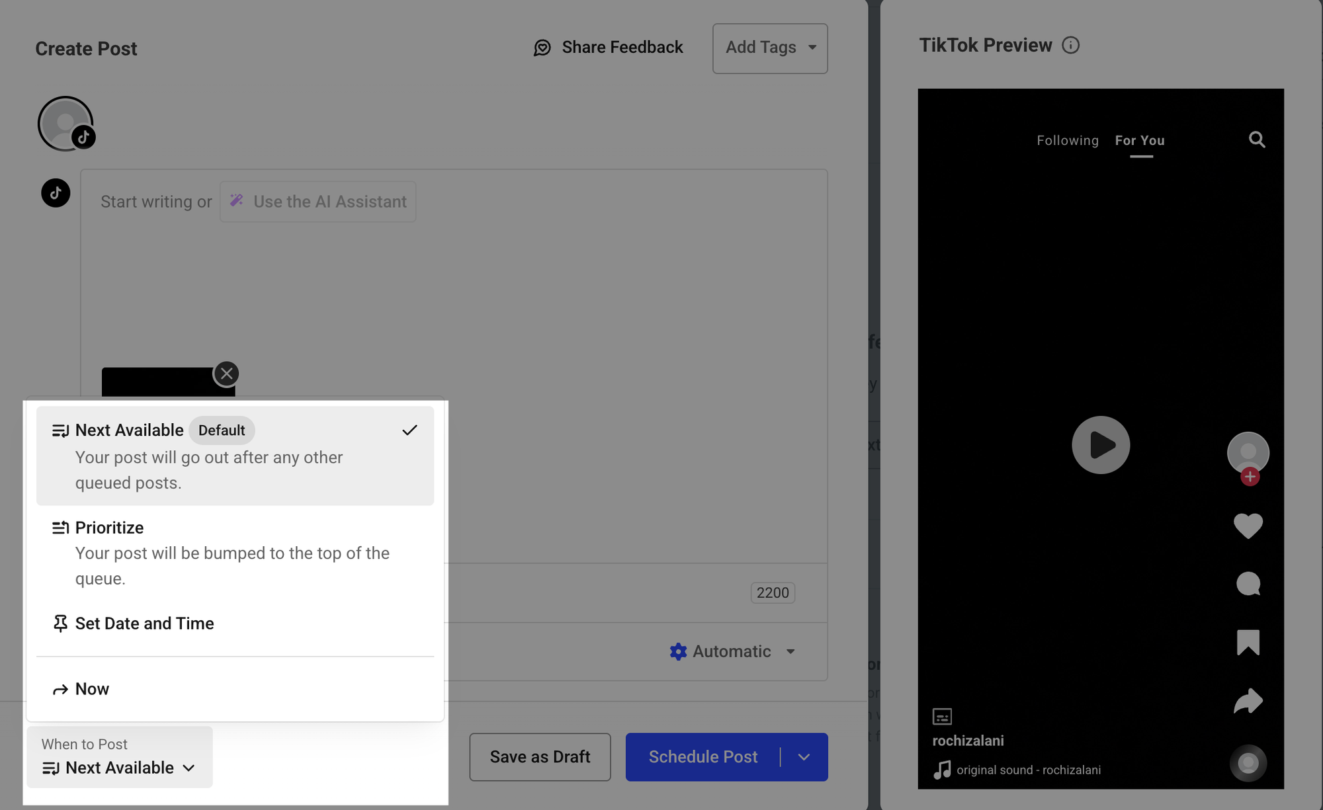Click the follow plus icon on the profile avatar
Image resolution: width=1323 pixels, height=810 pixels.
pyautogui.click(x=1249, y=475)
